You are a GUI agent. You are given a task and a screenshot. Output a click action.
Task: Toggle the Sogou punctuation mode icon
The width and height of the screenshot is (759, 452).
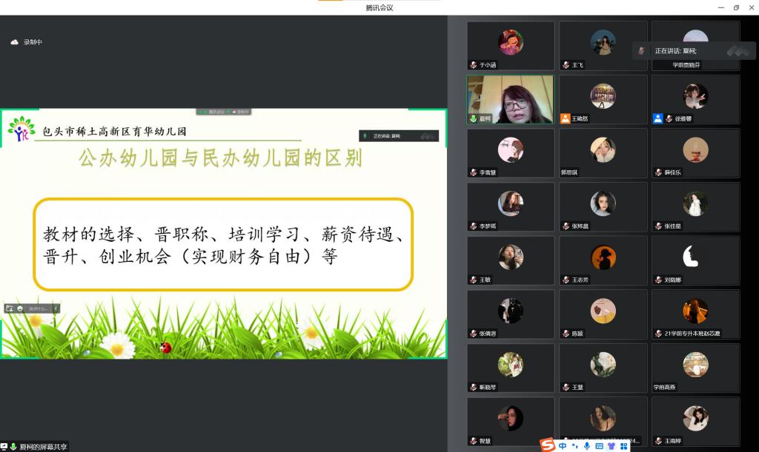tap(575, 446)
